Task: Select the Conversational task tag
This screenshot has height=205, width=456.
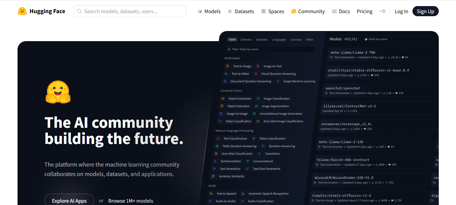Action: pos(259,161)
